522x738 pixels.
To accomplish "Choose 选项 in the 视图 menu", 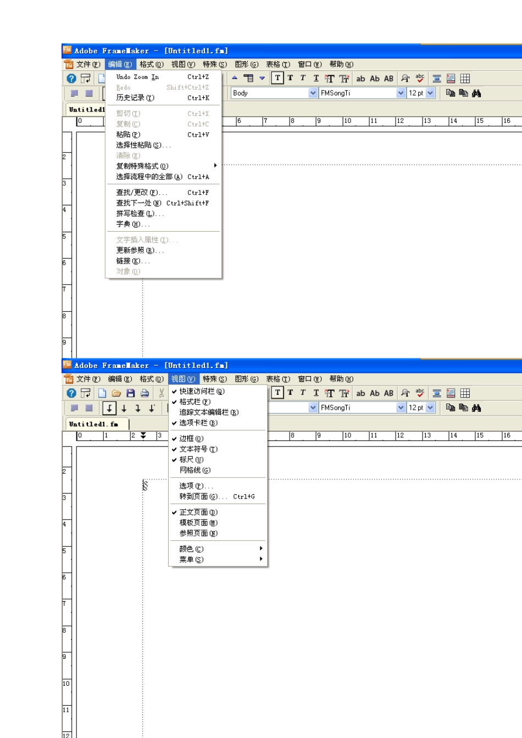I will tap(218, 486).
